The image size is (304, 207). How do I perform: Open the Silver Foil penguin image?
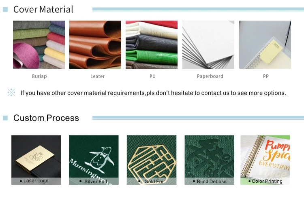(94, 160)
